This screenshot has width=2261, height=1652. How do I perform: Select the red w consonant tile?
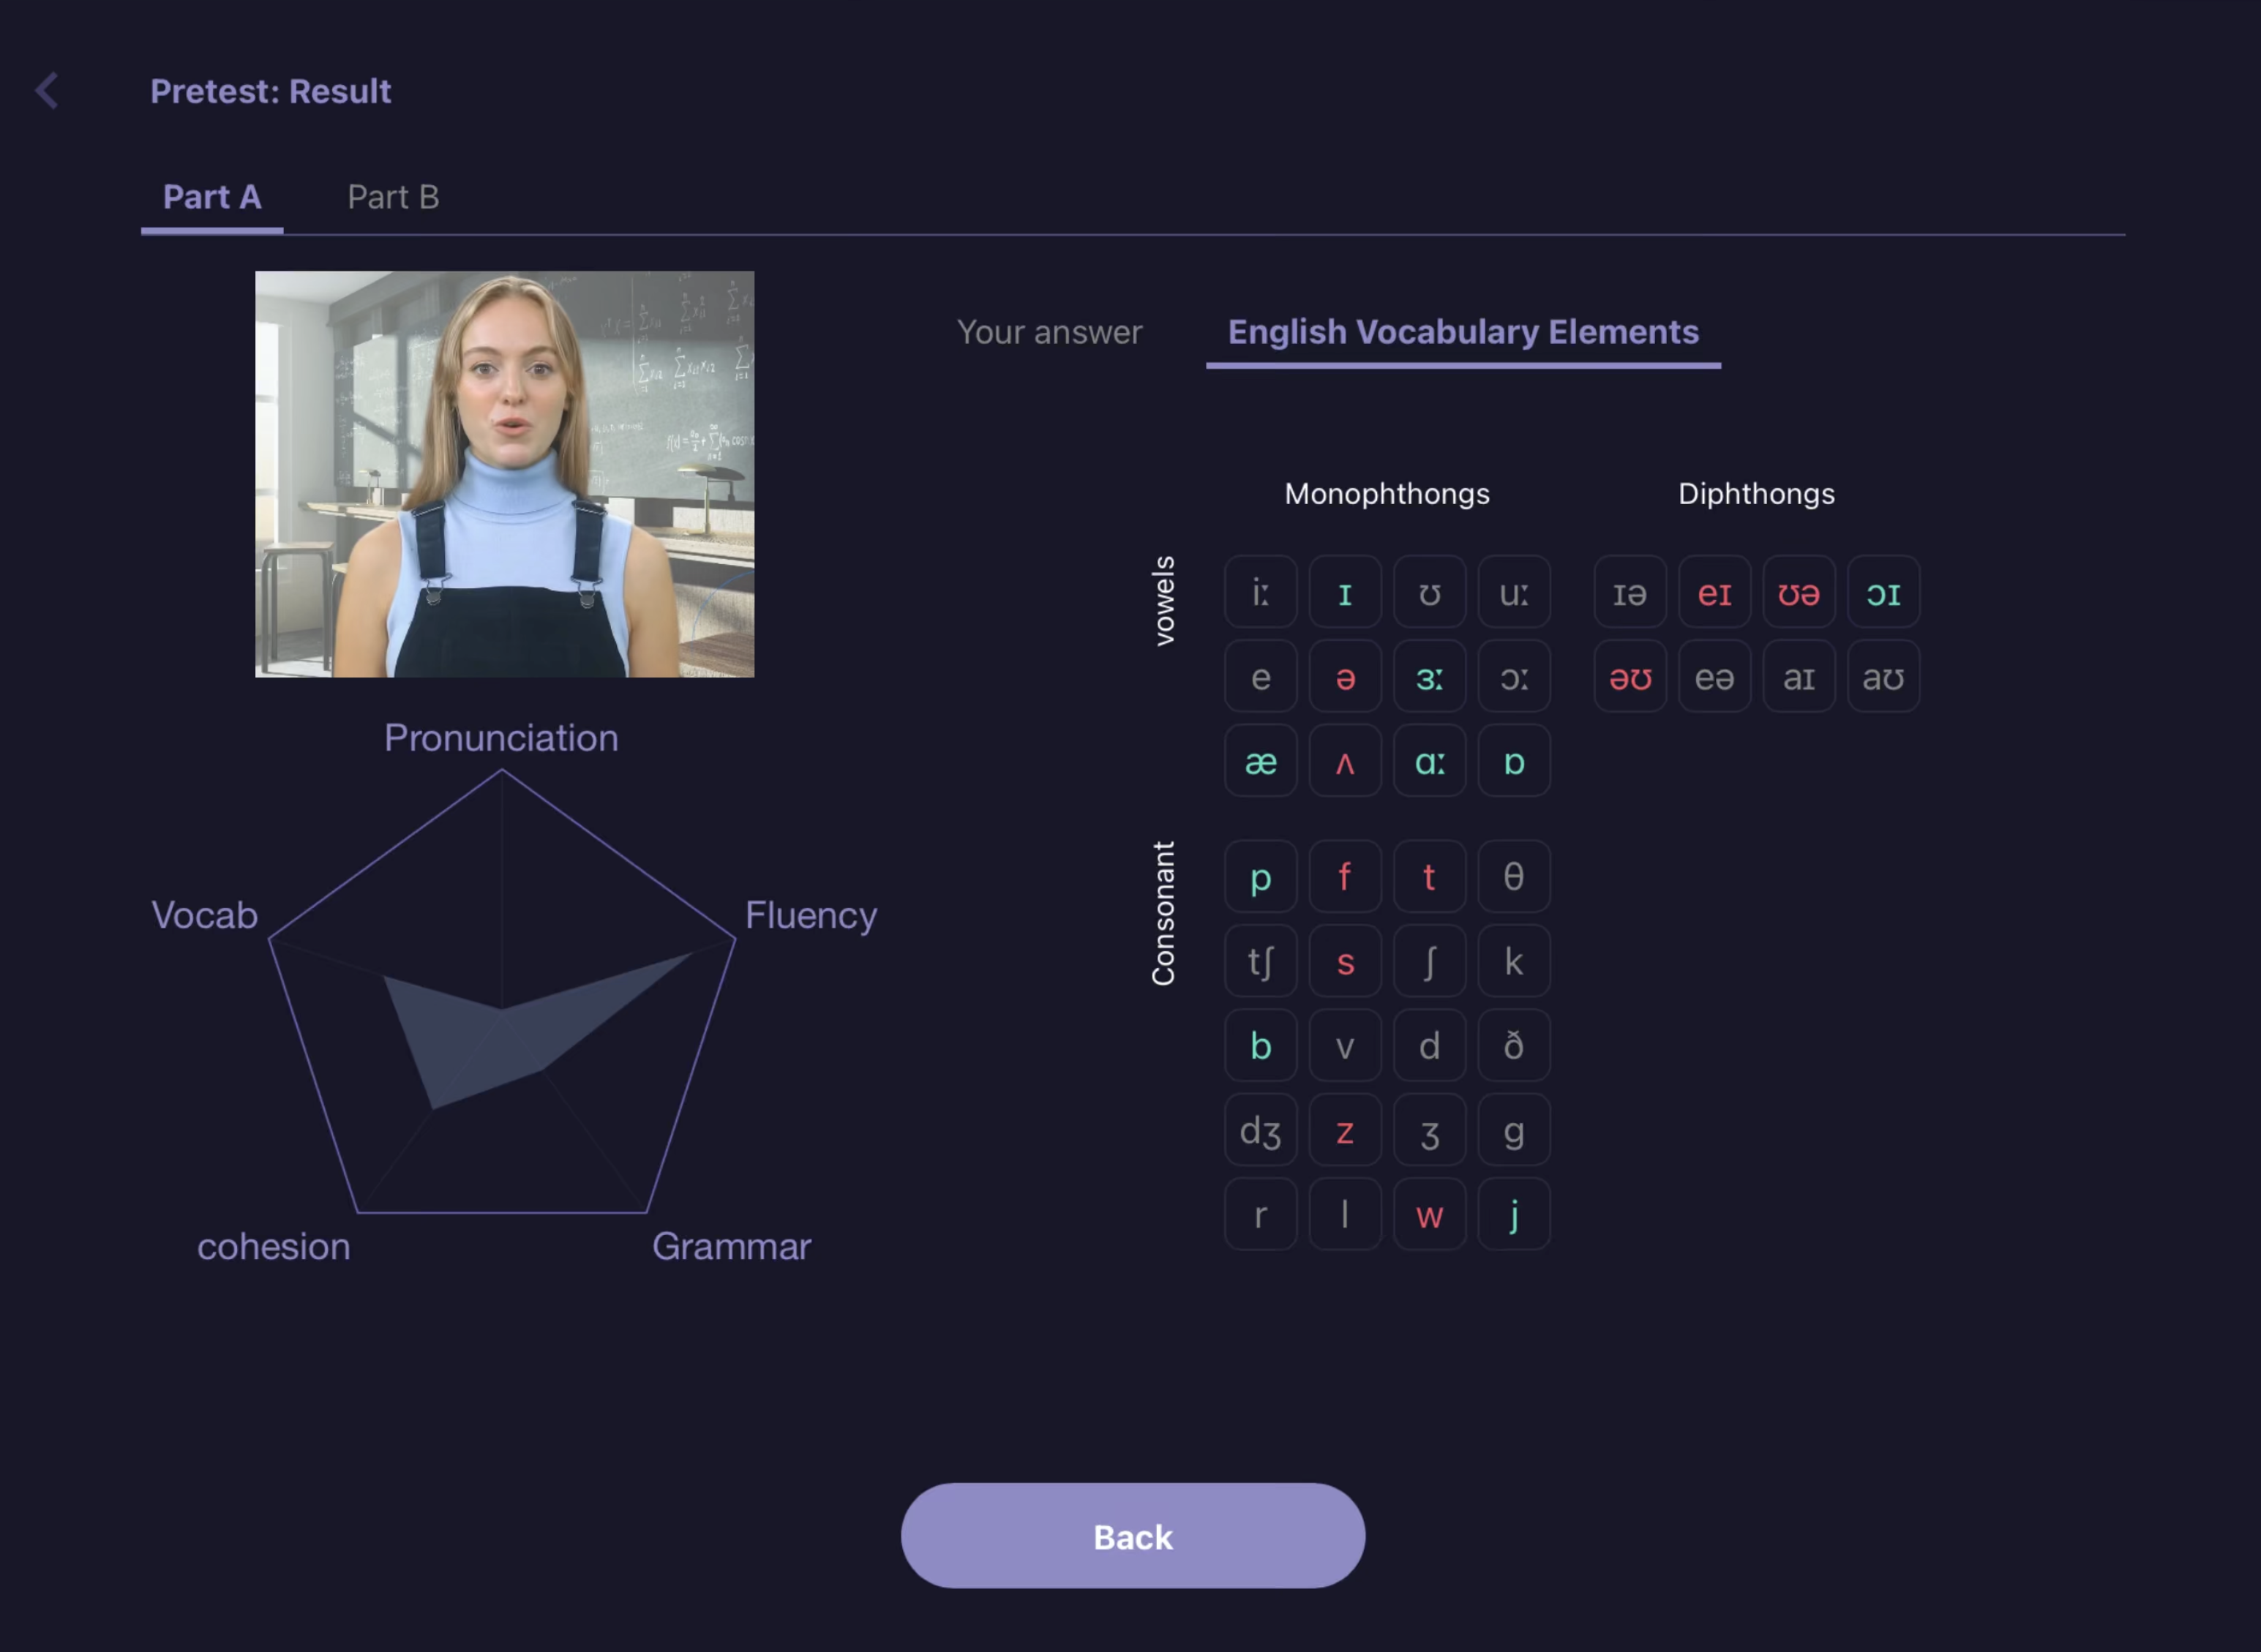click(x=1429, y=1214)
